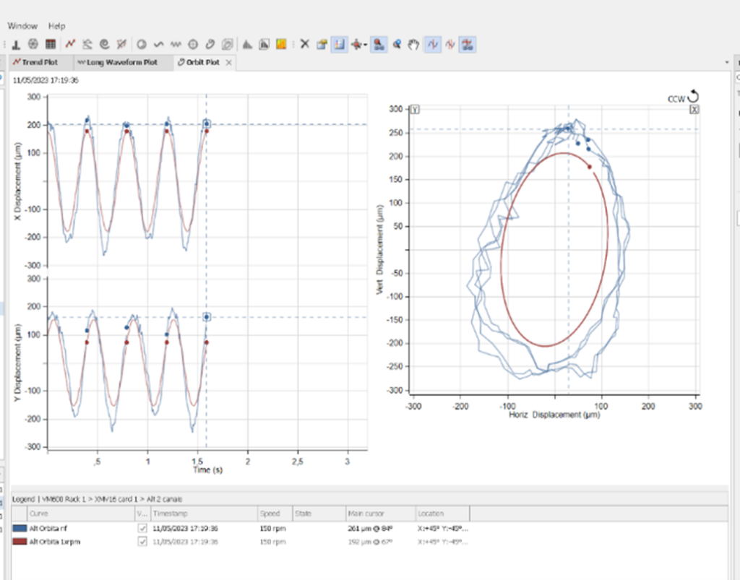
Task: Click the Main cursor column header
Action: tap(380, 514)
